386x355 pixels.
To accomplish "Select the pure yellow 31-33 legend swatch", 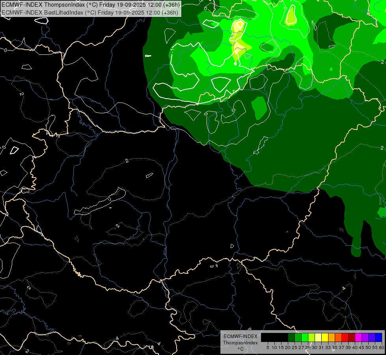I will click(x=325, y=337).
